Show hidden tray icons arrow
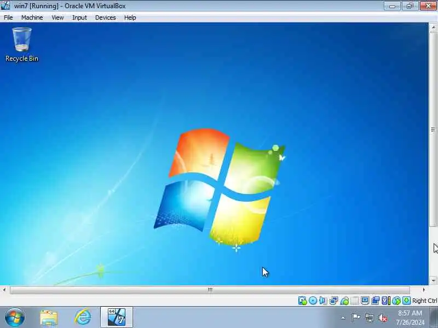The width and height of the screenshot is (438, 328). tap(343, 318)
